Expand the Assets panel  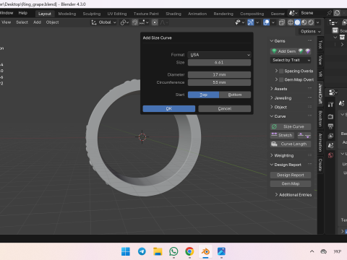tap(278, 89)
